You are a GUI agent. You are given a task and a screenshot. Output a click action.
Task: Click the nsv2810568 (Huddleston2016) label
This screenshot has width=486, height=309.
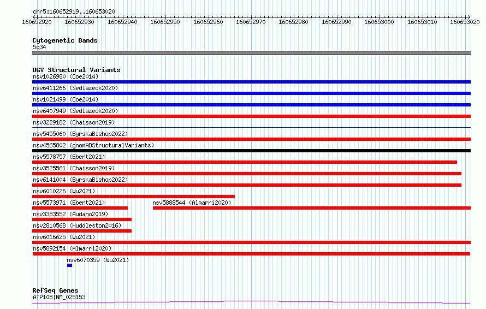(x=77, y=225)
